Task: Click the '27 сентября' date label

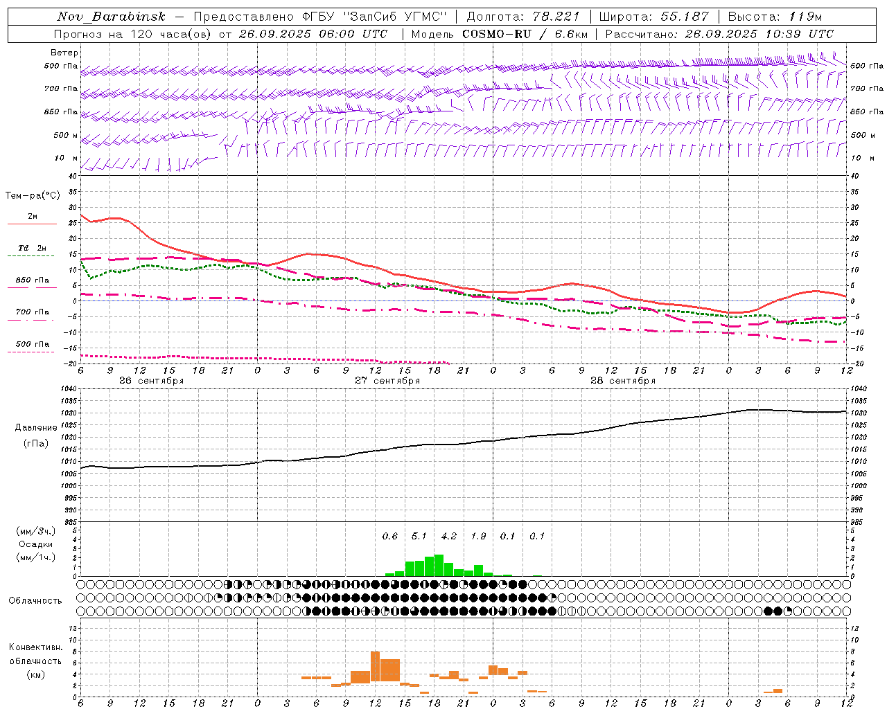Action: click(387, 381)
